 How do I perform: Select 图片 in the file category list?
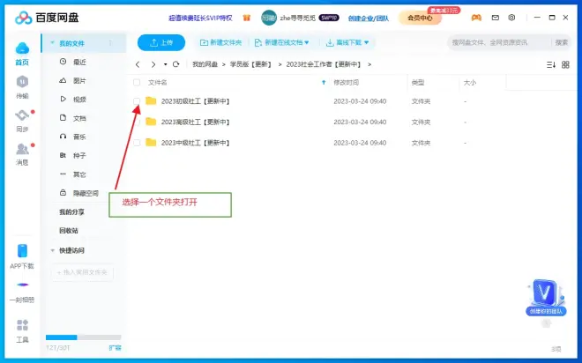[x=79, y=80]
